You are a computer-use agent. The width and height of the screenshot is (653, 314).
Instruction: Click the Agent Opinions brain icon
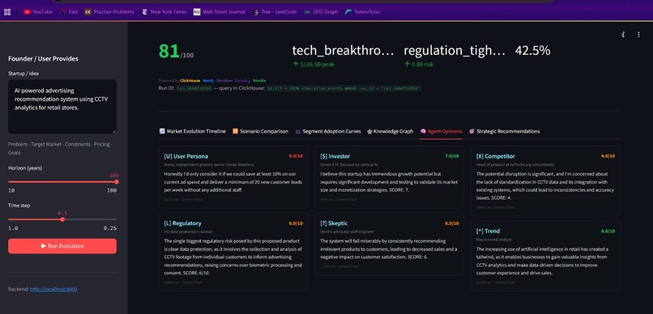tap(423, 131)
